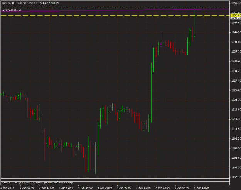Select the yellow dashed line at 1250.00

(x=115, y=15)
